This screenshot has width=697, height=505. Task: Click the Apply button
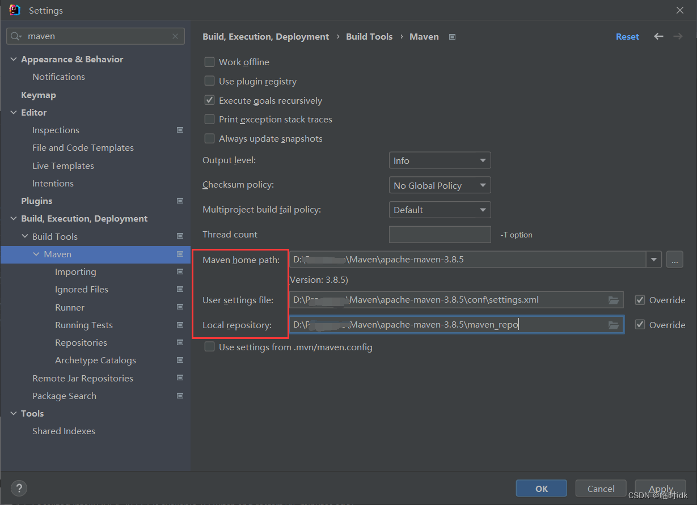[661, 488]
